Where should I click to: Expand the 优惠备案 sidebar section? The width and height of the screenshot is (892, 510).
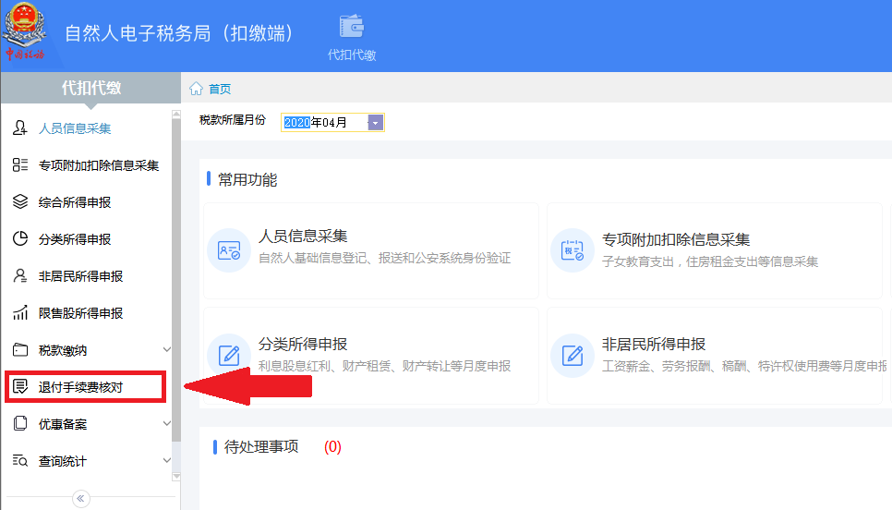pyautogui.click(x=167, y=423)
